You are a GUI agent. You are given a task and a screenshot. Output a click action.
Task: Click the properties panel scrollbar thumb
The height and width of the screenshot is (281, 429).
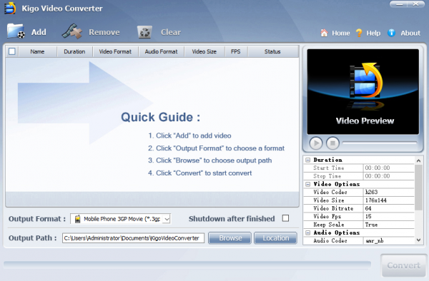point(418,188)
